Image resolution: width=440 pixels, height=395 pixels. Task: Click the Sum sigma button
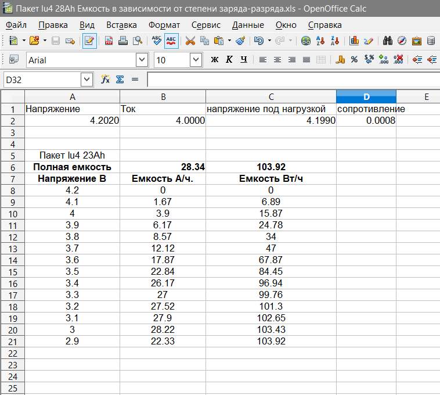[120, 80]
